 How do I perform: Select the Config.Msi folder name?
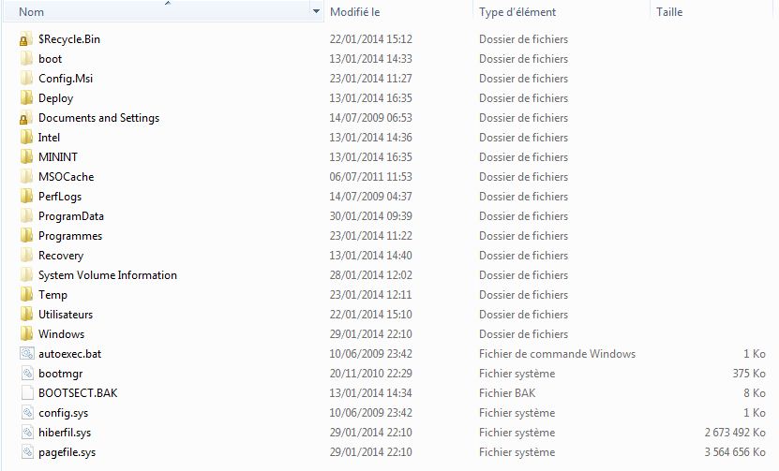(x=66, y=79)
